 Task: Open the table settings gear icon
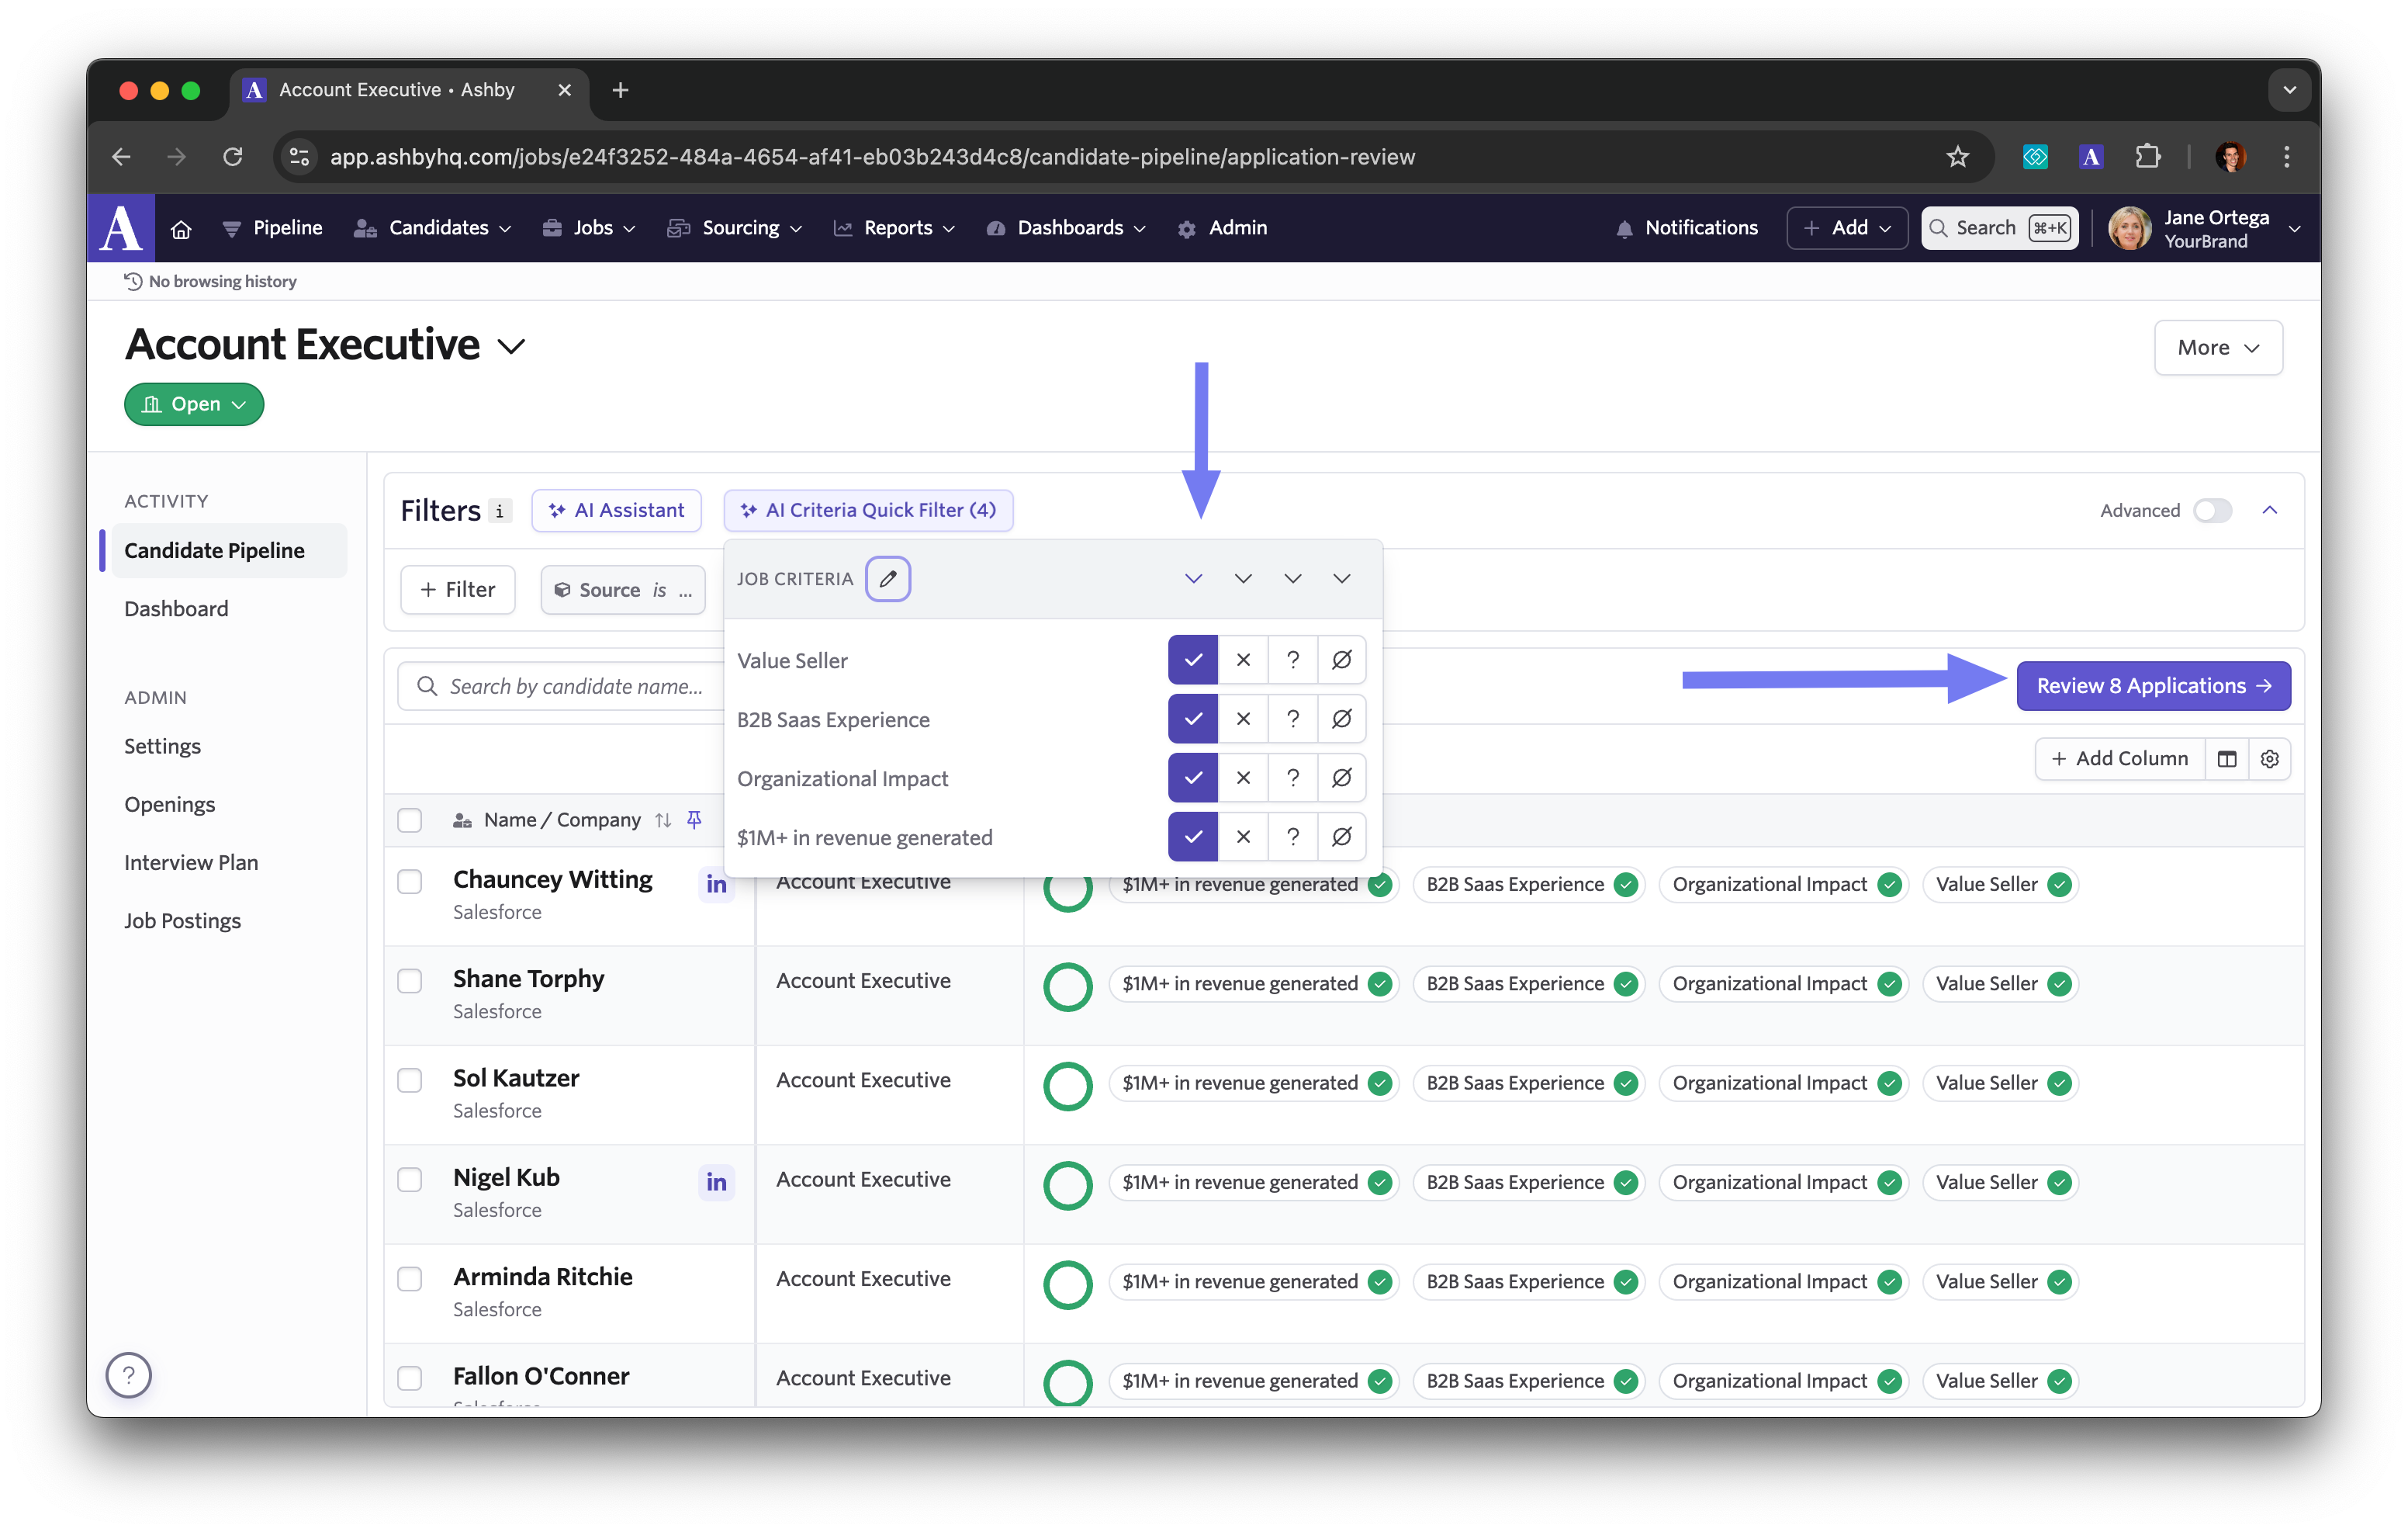click(2269, 758)
